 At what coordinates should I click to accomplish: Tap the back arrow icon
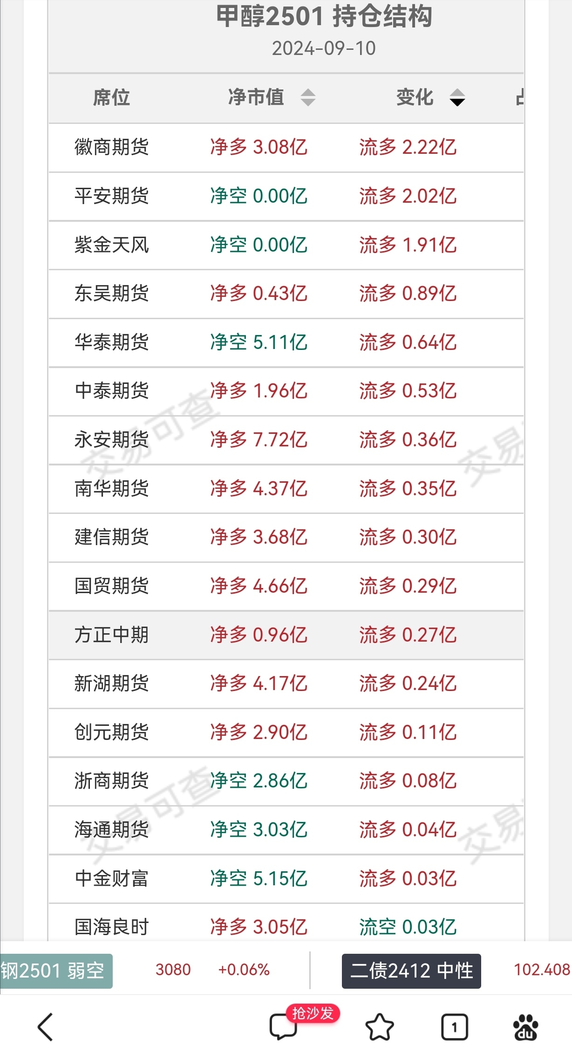point(46,1027)
